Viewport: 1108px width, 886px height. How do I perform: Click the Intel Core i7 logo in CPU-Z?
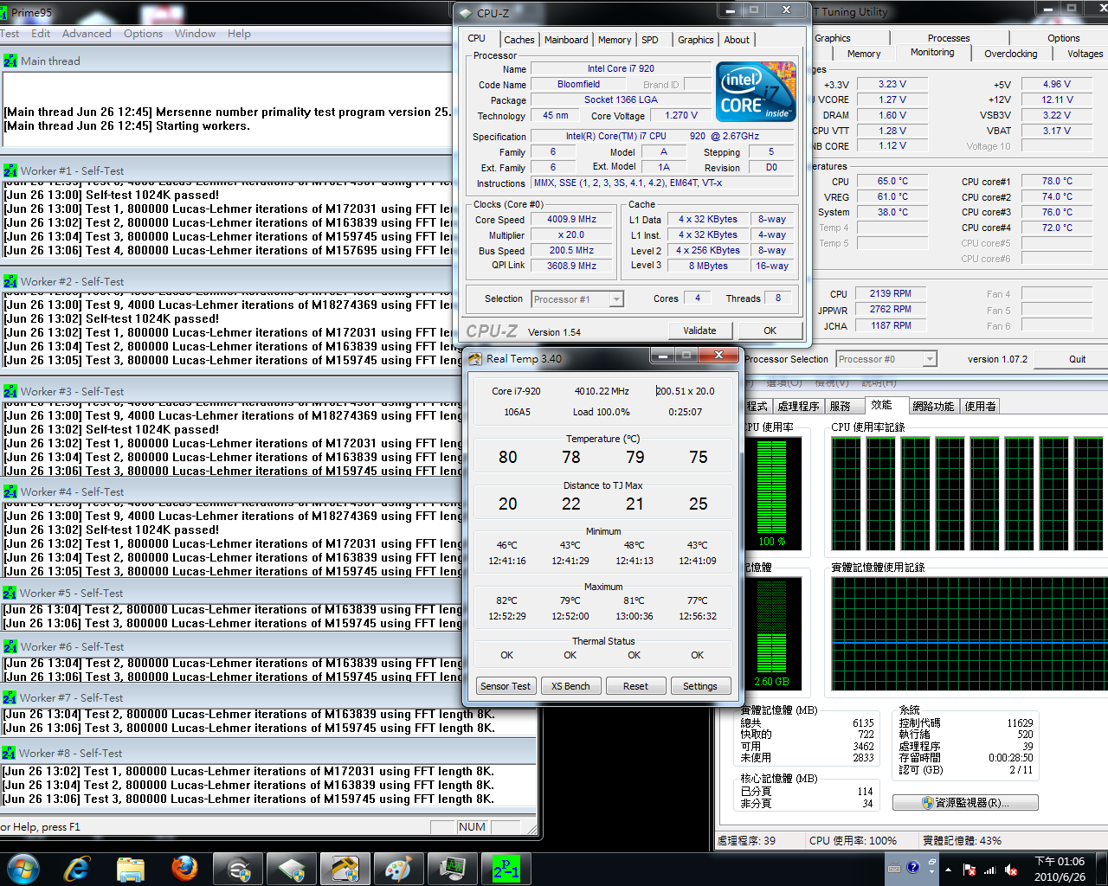[757, 92]
